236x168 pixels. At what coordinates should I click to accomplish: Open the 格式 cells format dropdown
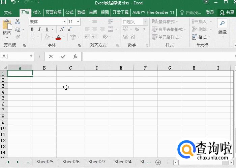point(201,37)
